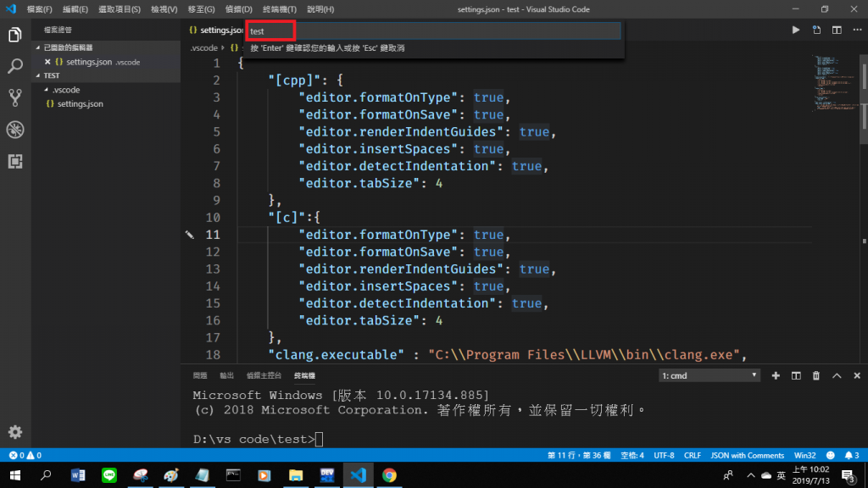Open Microsoft Word from the taskbar
Screen dimensions: 868x488
(x=77, y=475)
